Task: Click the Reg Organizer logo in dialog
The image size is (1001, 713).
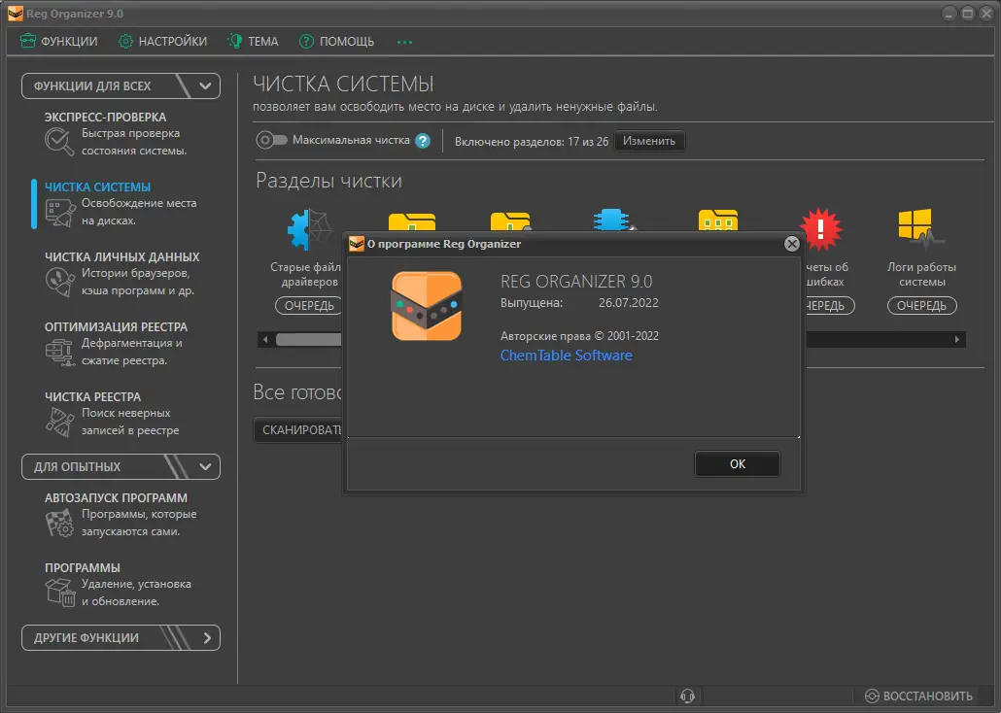Action: click(x=427, y=306)
